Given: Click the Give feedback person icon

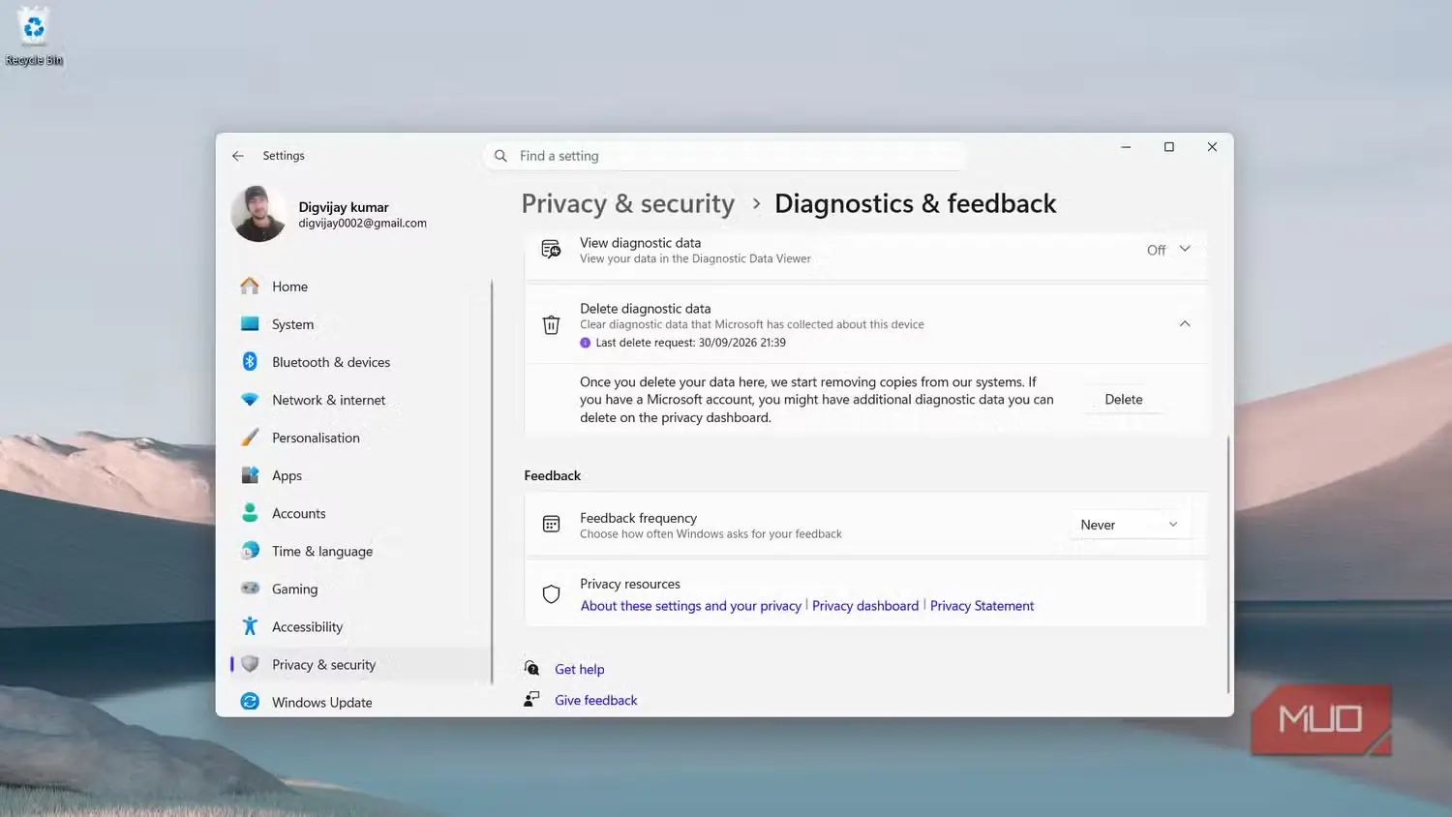Looking at the screenshot, I should tap(531, 700).
